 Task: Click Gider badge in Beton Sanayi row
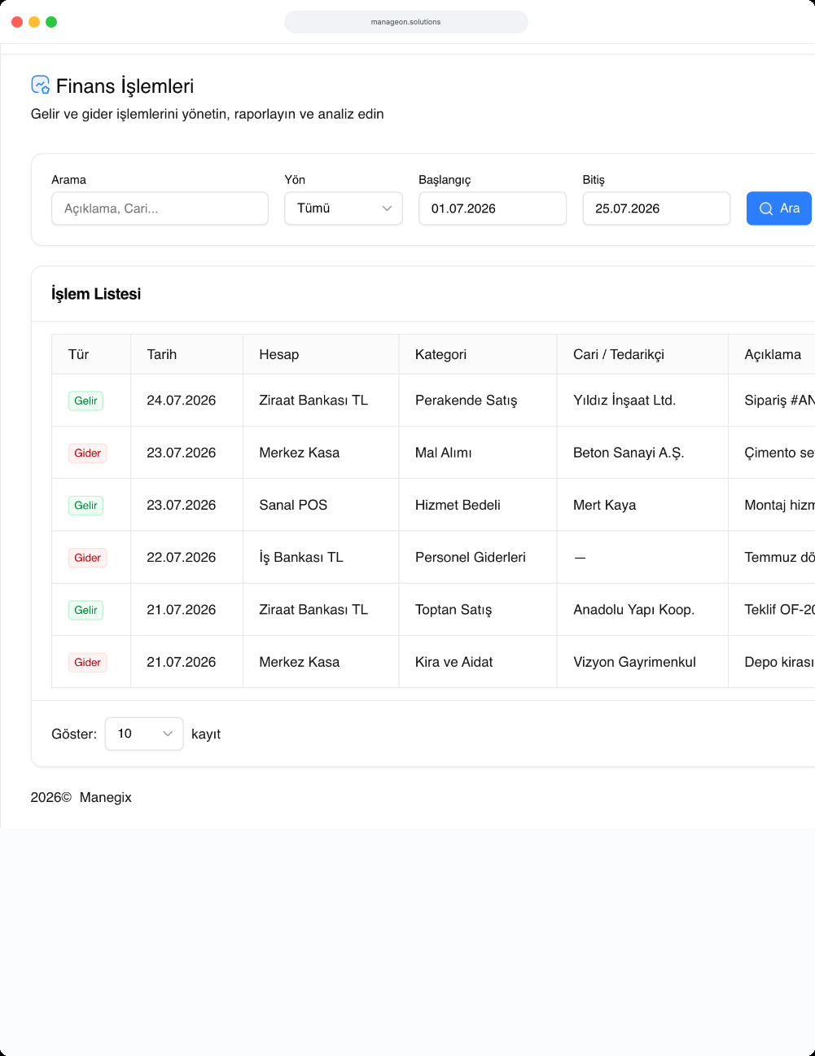point(88,453)
